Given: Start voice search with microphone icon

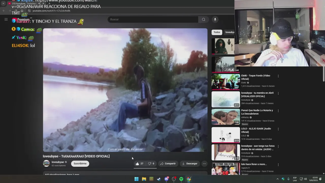Looking at the screenshot, I should tap(215, 19).
